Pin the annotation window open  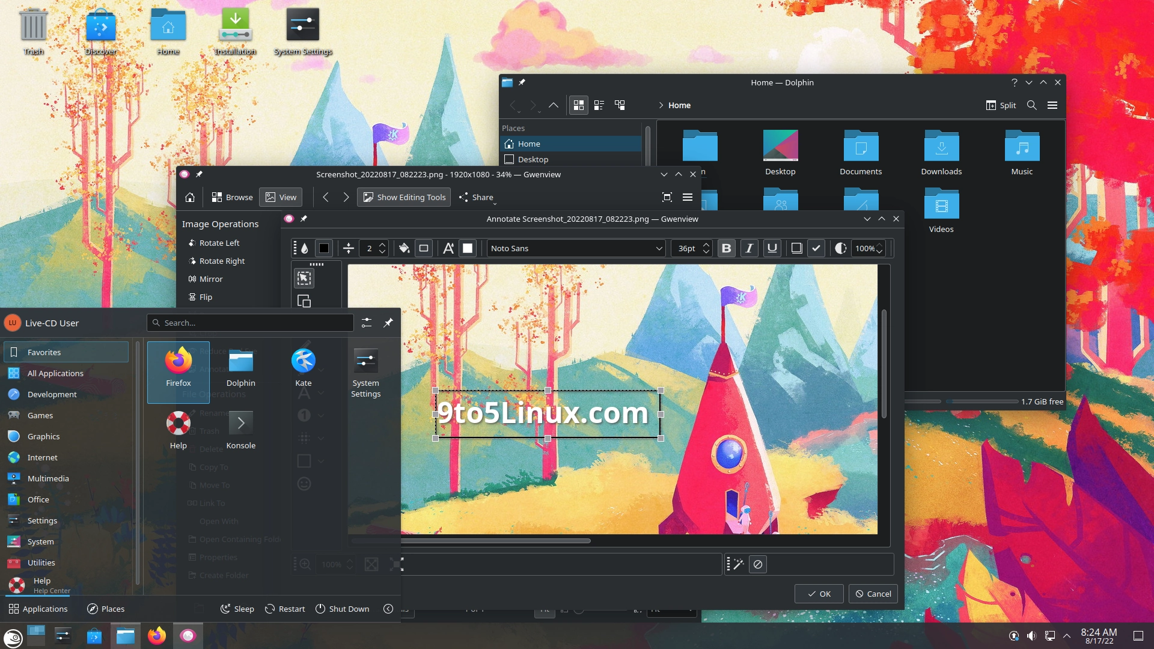[304, 219]
